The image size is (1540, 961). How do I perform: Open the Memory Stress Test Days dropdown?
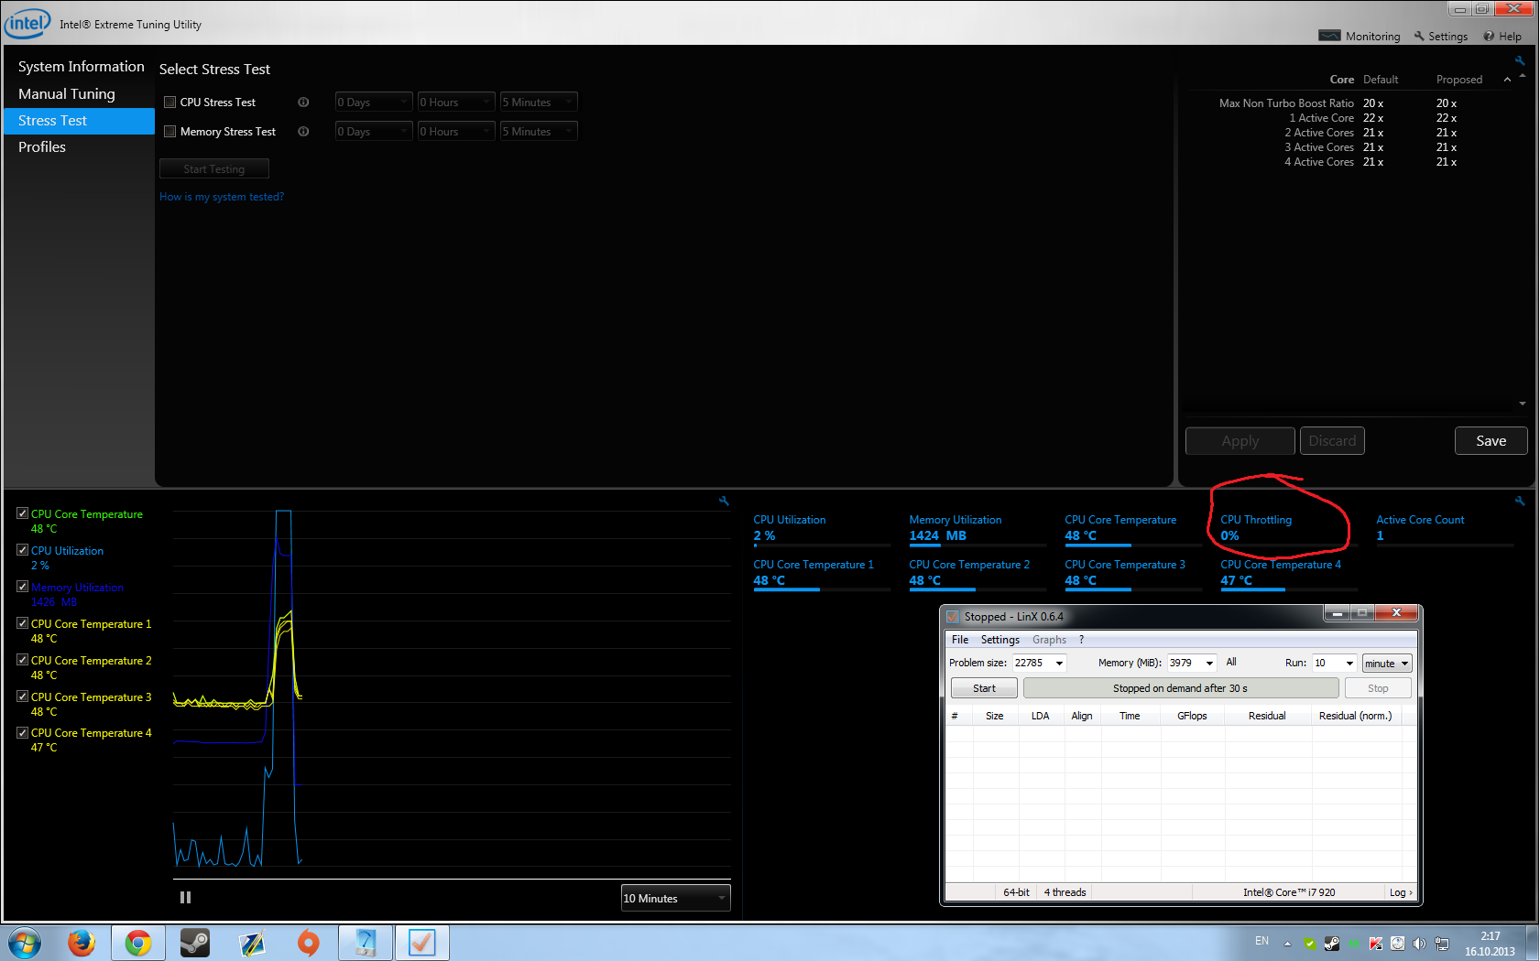(374, 131)
